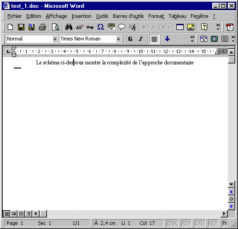The image size is (238, 229).
Task: Open the undo history dropdown arrow
Action: pos(154,28)
